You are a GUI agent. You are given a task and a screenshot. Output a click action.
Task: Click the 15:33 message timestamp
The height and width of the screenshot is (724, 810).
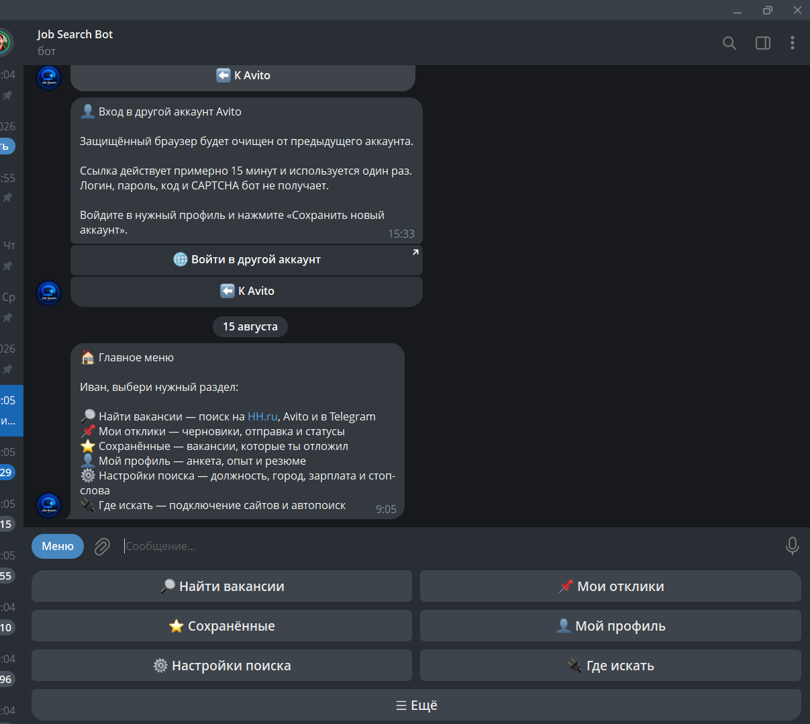tap(401, 234)
